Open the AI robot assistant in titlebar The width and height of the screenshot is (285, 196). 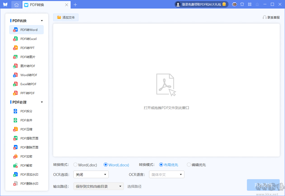[x=234, y=4]
